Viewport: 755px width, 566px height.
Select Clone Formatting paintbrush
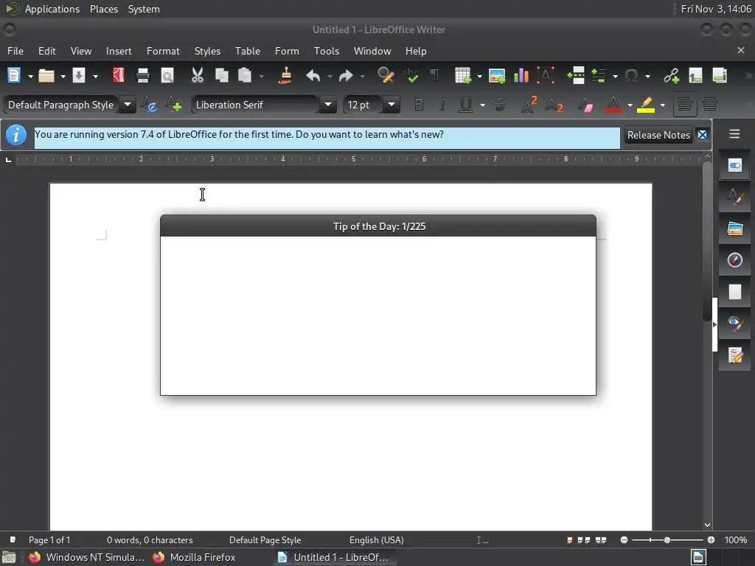pos(285,76)
